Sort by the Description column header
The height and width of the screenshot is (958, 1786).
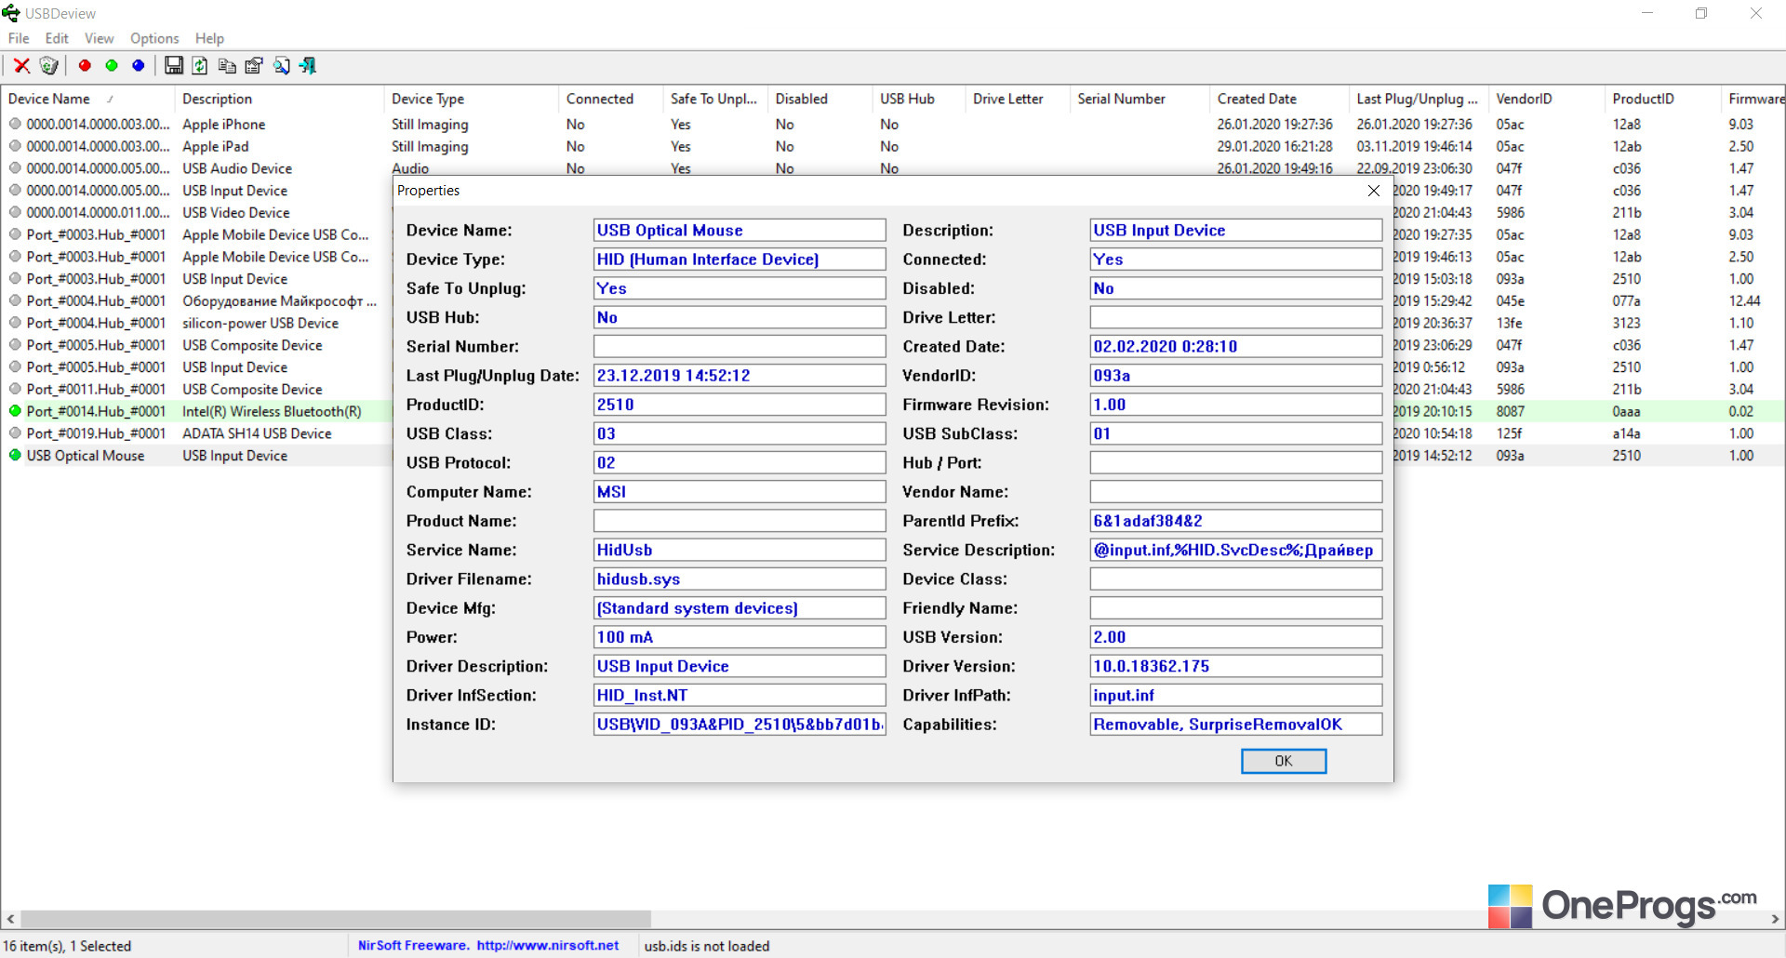click(x=279, y=99)
